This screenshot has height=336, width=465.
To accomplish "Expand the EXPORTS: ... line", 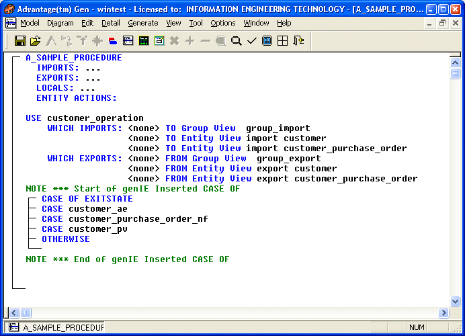I will click(68, 78).
